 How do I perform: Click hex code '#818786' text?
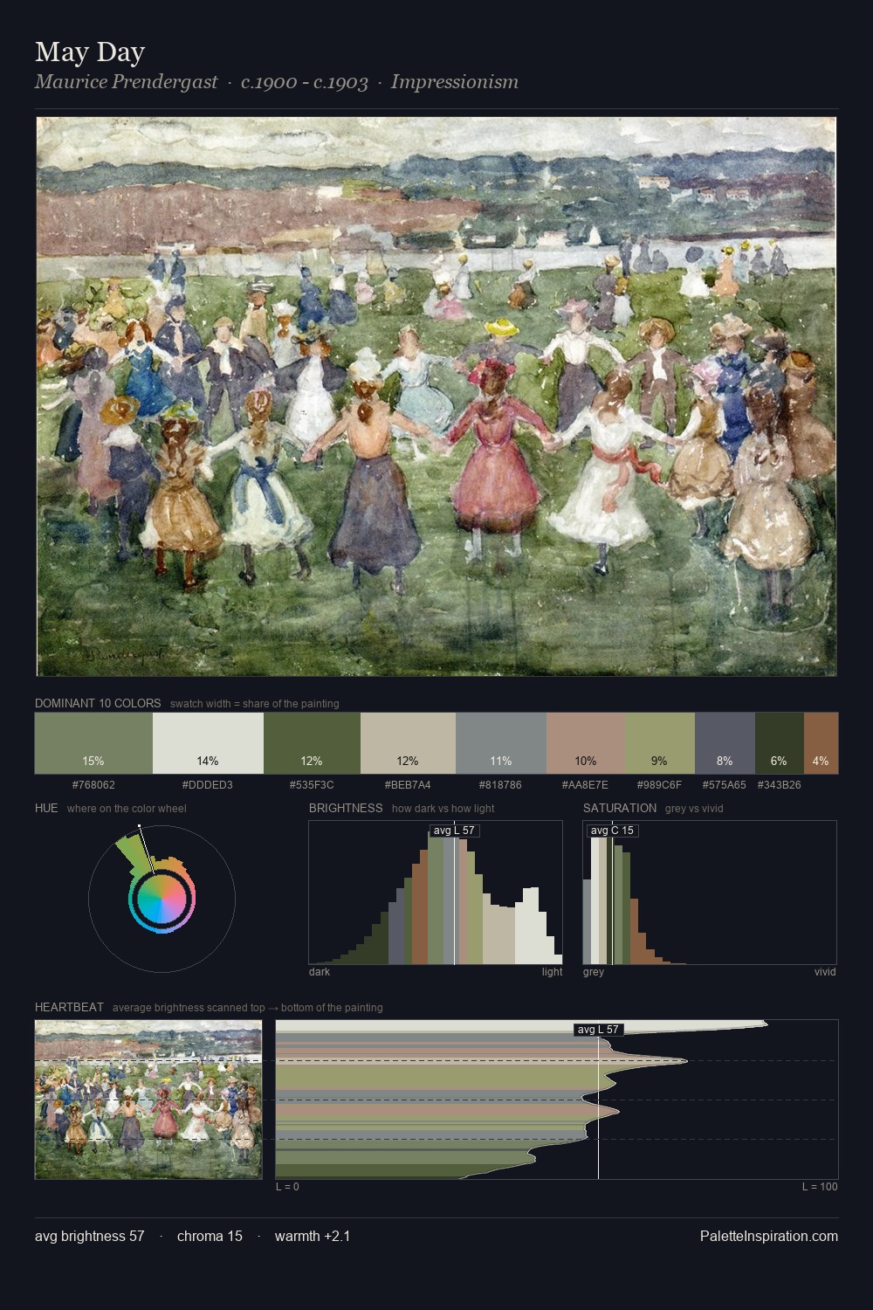(501, 785)
